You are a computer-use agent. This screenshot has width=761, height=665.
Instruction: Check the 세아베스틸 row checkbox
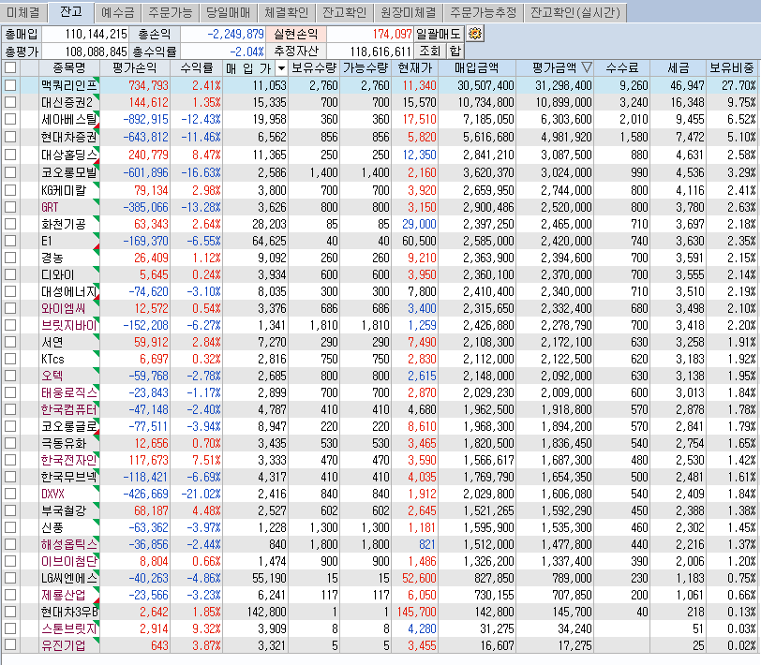(10, 119)
